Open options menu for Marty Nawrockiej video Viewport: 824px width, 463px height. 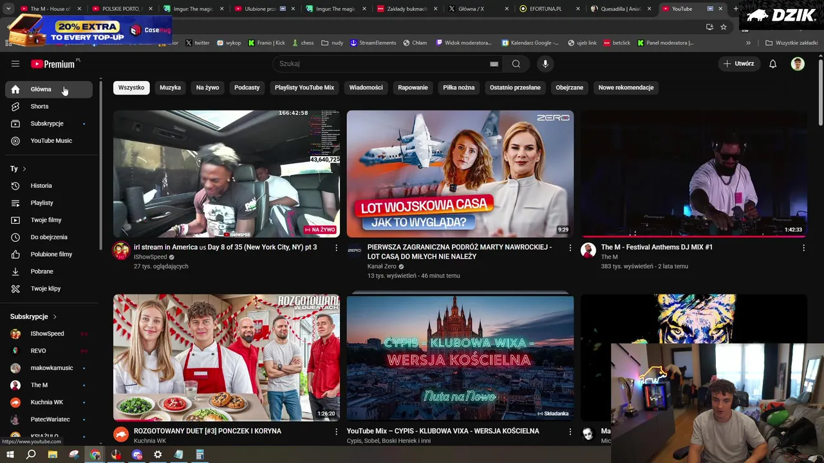tap(570, 248)
